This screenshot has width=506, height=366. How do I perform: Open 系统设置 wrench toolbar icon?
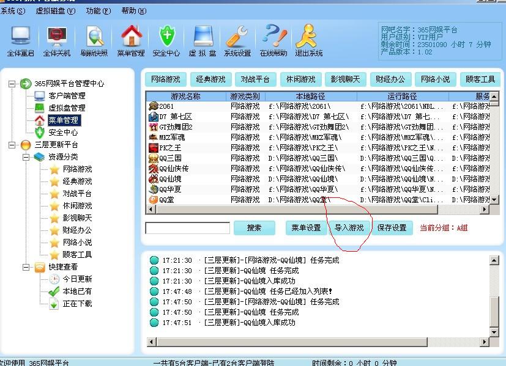(237, 40)
